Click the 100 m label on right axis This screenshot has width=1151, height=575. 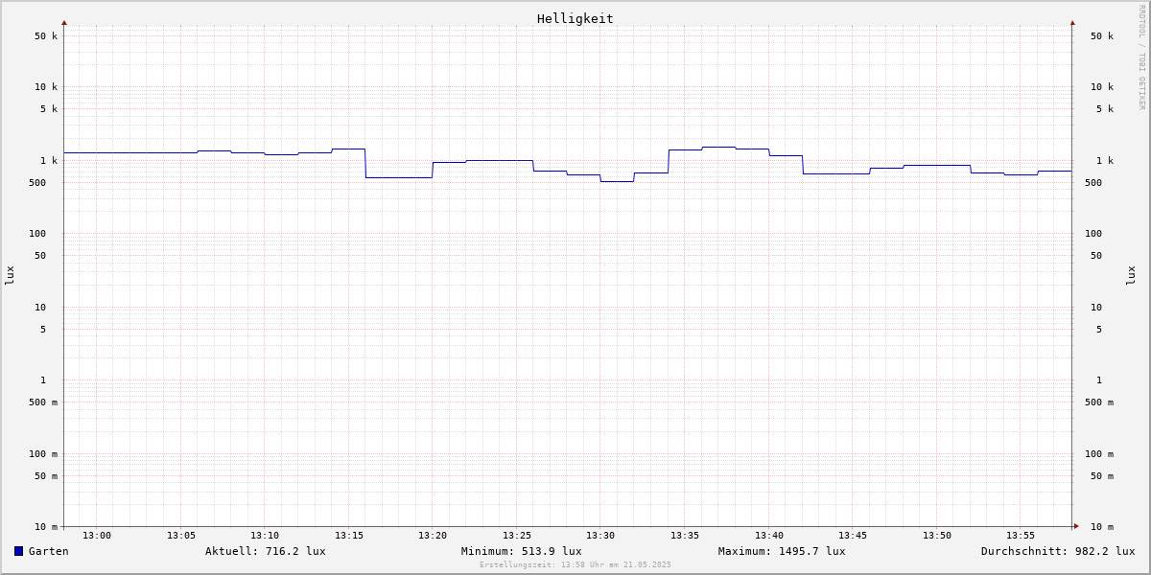point(1099,454)
